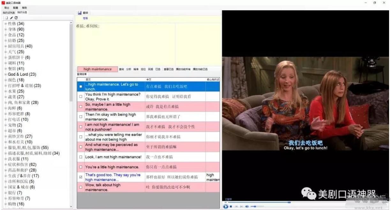
Task: Check the row 'Look, I am not high maintenance!'
Action: (80, 157)
